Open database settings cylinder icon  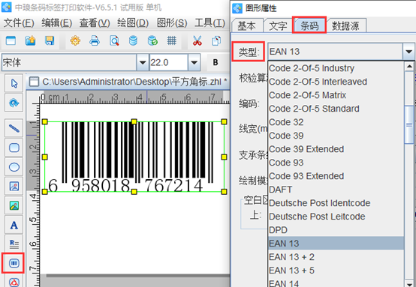tap(133, 40)
